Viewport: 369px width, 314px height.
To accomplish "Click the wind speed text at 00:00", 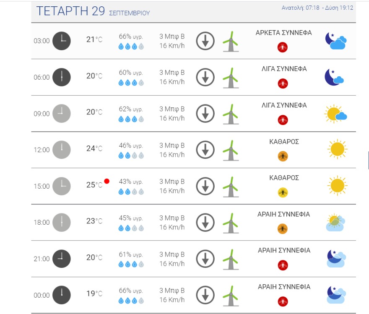I will pyautogui.click(x=172, y=295).
